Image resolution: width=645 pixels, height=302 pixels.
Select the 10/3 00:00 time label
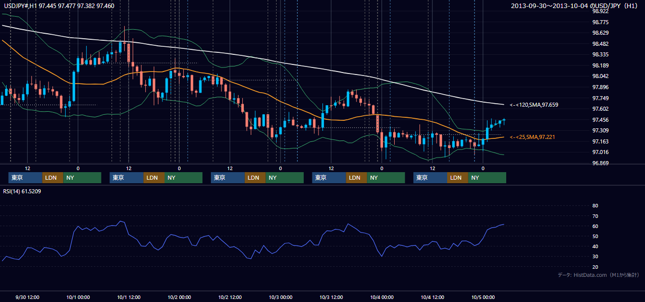point(281,297)
